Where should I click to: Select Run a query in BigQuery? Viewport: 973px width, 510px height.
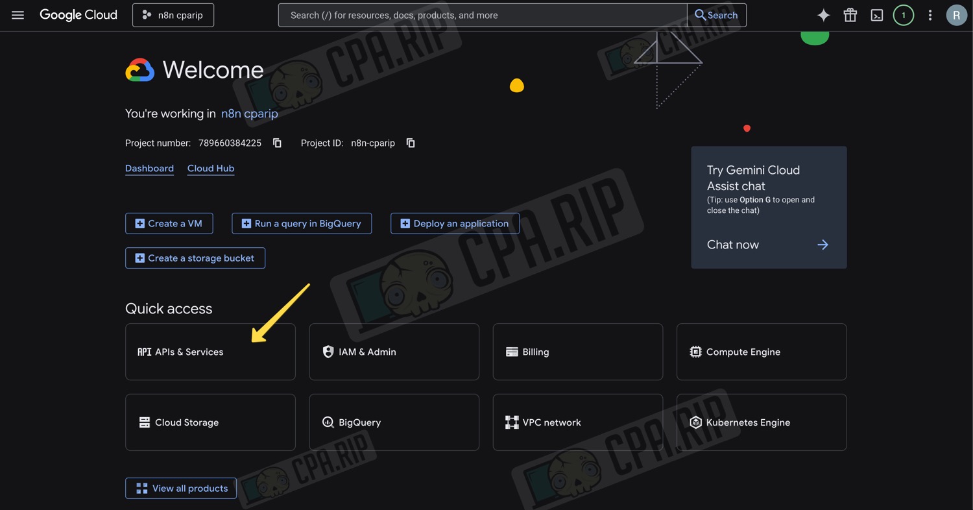tap(302, 223)
